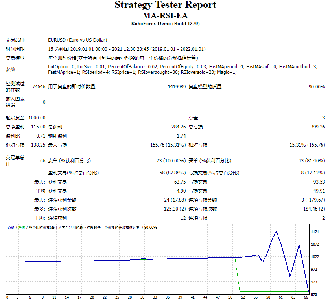Click RoboForex-Demo (Build 1370) text
This screenshot has height=301, width=328.
click(x=165, y=24)
